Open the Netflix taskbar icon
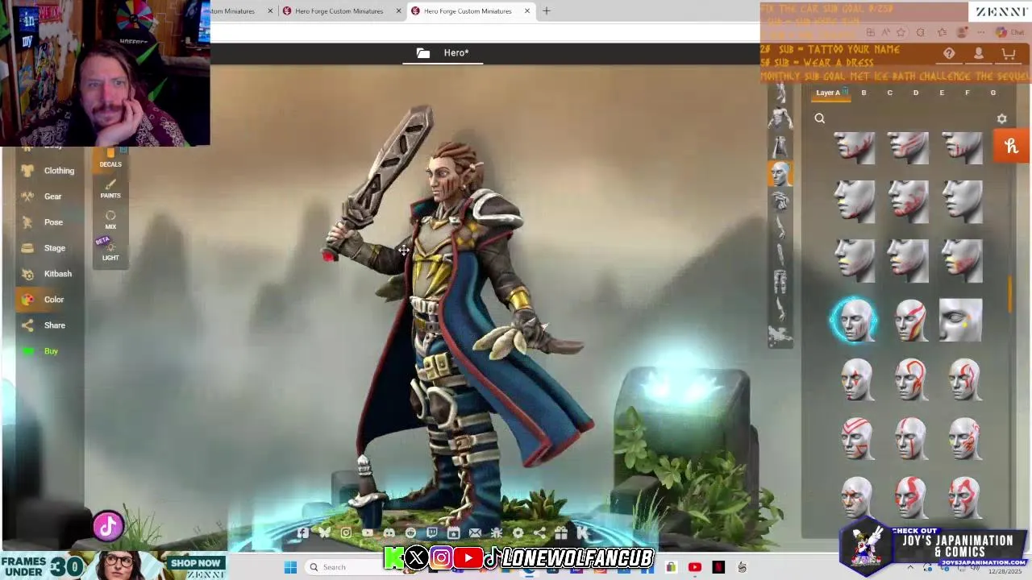The width and height of the screenshot is (1032, 580). pos(718,567)
